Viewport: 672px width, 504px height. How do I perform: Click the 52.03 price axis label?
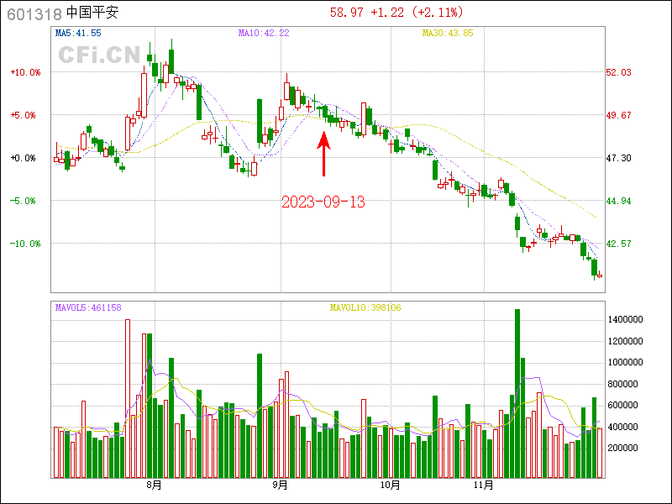coord(618,73)
